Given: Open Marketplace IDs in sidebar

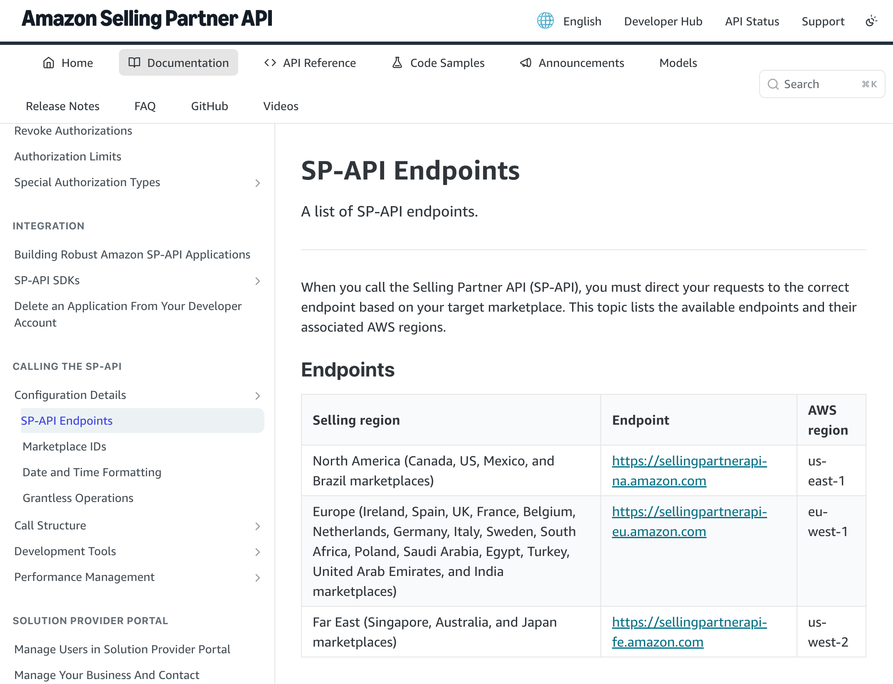Looking at the screenshot, I should [64, 446].
